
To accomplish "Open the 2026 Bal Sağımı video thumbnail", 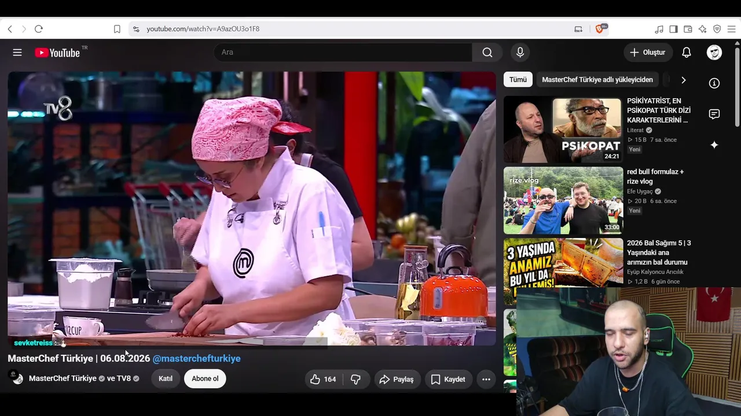I will pos(563,263).
